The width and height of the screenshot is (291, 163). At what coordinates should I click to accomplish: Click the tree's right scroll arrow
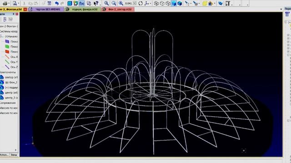coord(15,150)
